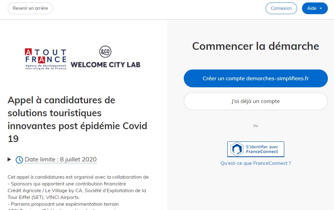Click the &CO circular emblem
The width and height of the screenshot is (334, 210).
105,52
